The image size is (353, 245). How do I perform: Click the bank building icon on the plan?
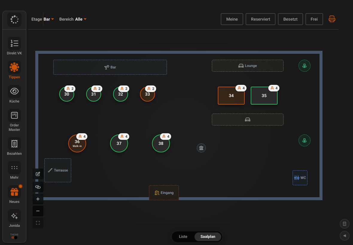point(201,148)
